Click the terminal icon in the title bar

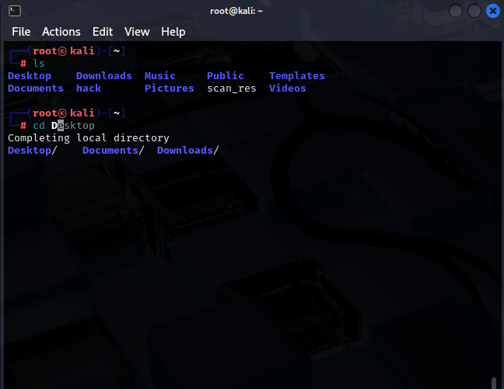(x=15, y=11)
